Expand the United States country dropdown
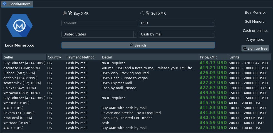Viewport: 273px width, 133px height. 100,34
